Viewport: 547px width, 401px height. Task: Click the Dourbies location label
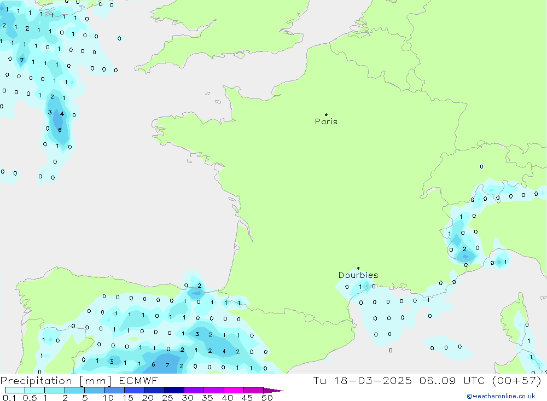click(358, 275)
